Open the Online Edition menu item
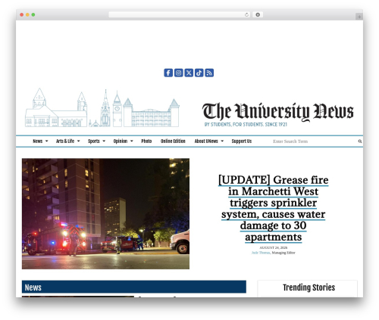 point(173,141)
